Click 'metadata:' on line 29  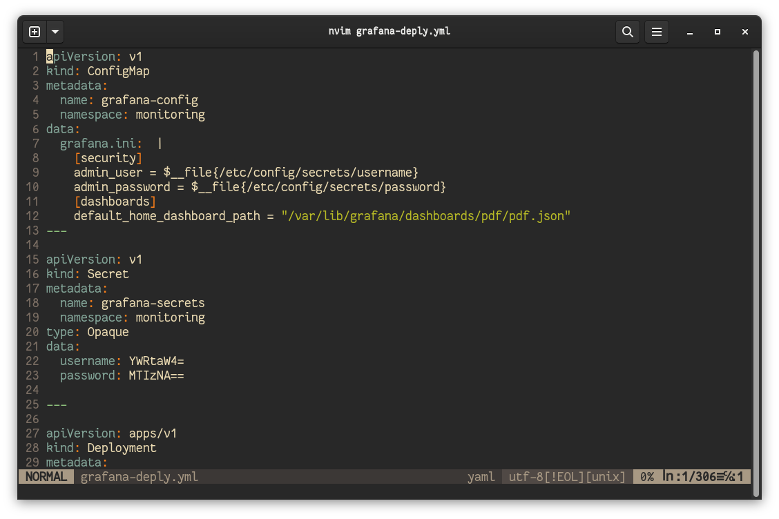77,462
